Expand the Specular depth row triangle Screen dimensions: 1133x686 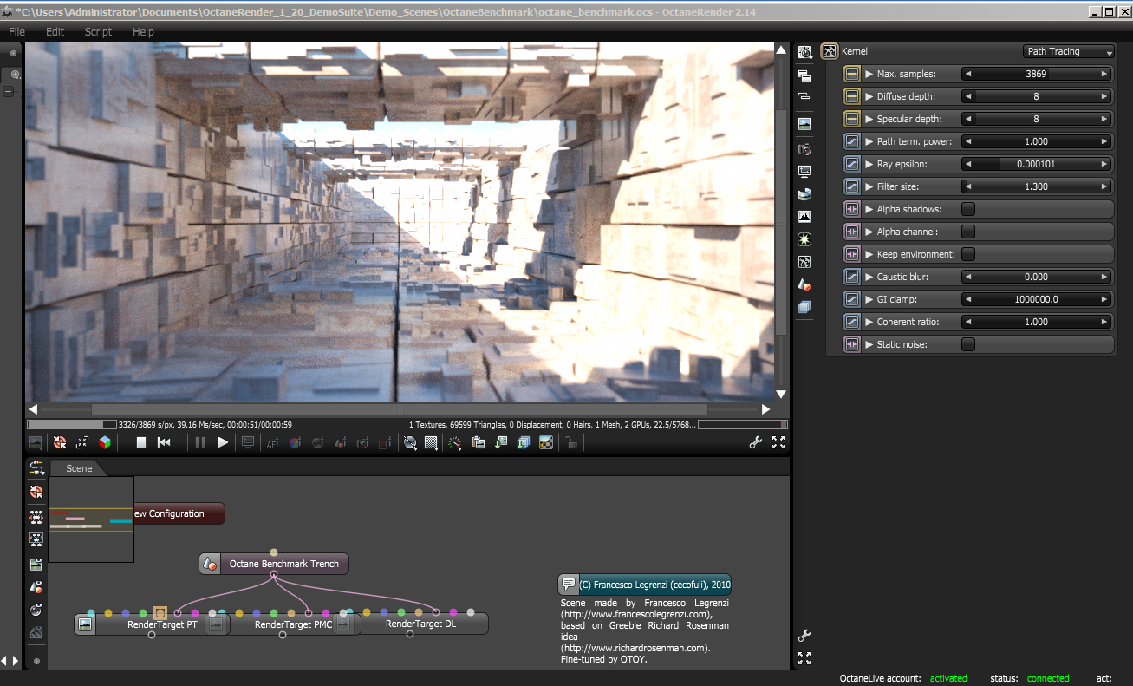pos(869,119)
